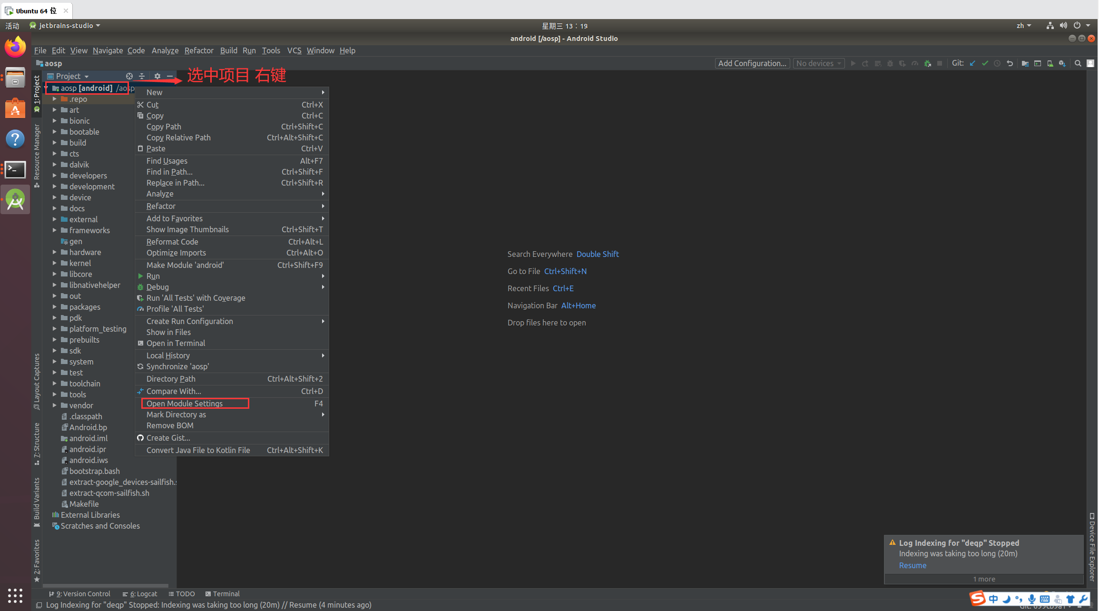The image size is (1099, 611).
Task: Expand the .repo folder arrow
Action: coord(54,99)
